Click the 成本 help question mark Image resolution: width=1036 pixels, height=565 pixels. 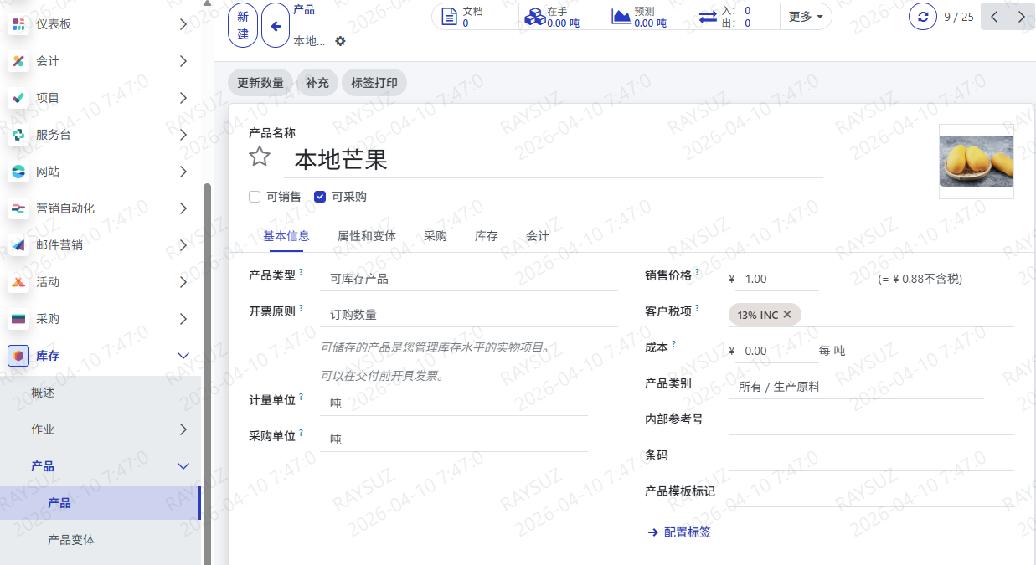coord(673,344)
